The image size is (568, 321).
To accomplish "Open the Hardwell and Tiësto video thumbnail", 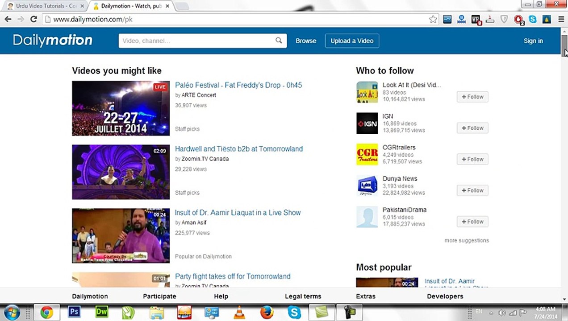I will [121, 172].
